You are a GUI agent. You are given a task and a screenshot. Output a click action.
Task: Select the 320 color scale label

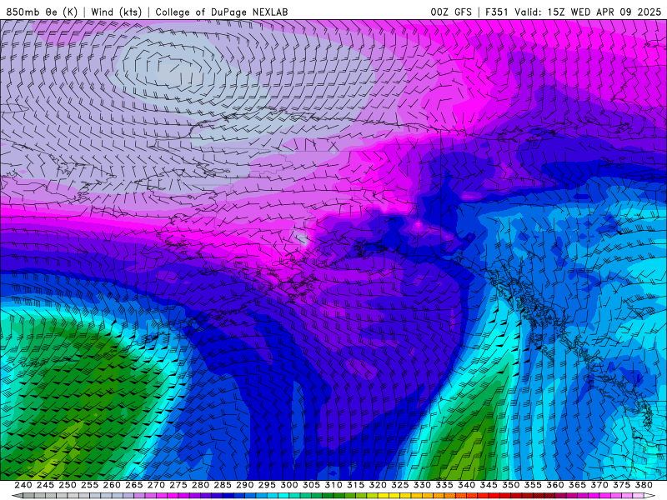[378, 485]
